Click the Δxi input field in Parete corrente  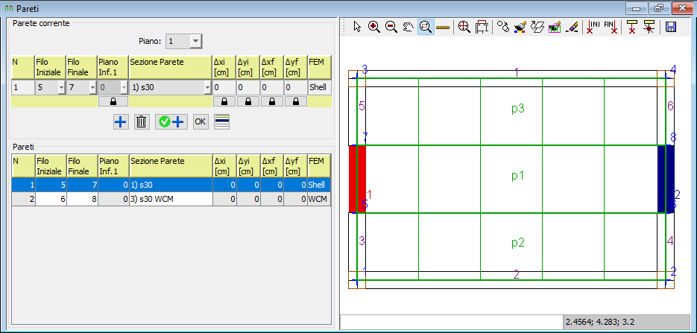tap(224, 87)
